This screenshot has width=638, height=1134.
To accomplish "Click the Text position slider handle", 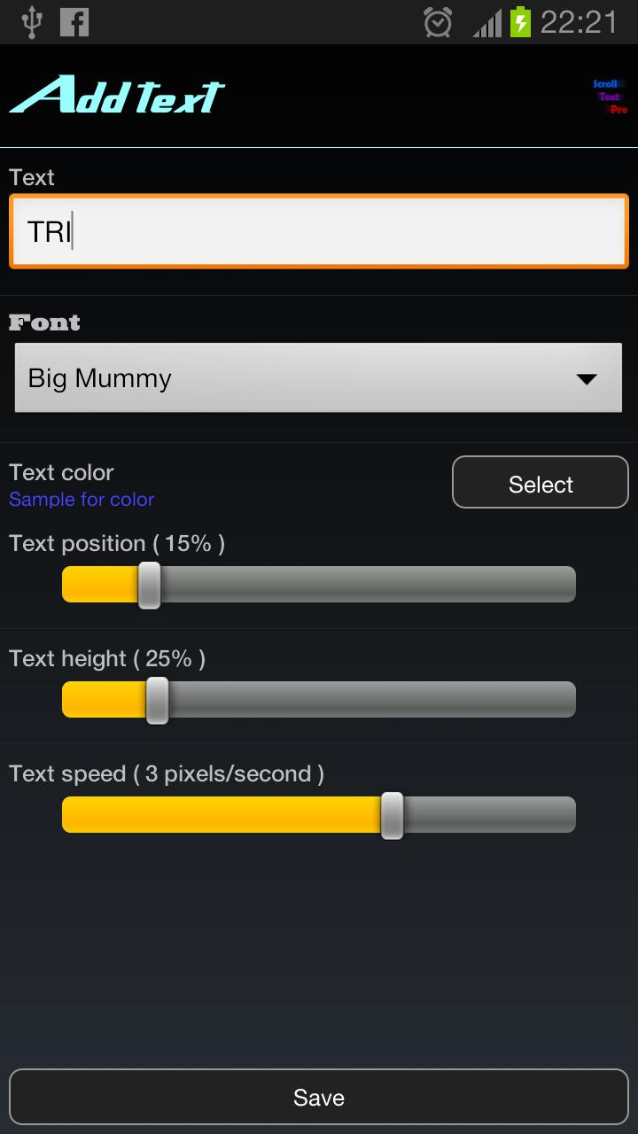I will pos(150,585).
